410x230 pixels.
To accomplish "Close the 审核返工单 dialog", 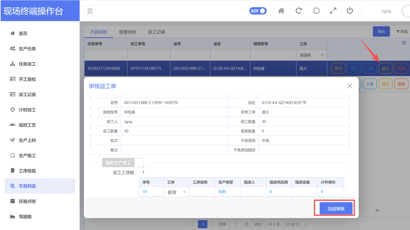I will (350, 86).
